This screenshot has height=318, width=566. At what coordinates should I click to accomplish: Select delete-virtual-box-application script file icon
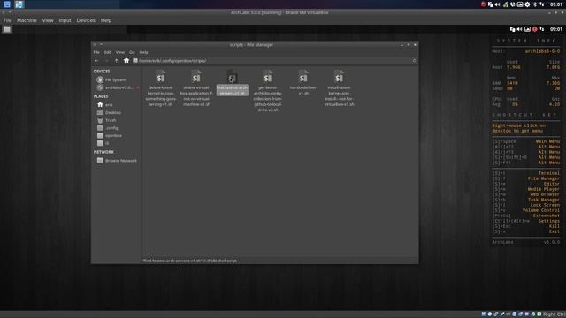pyautogui.click(x=196, y=77)
